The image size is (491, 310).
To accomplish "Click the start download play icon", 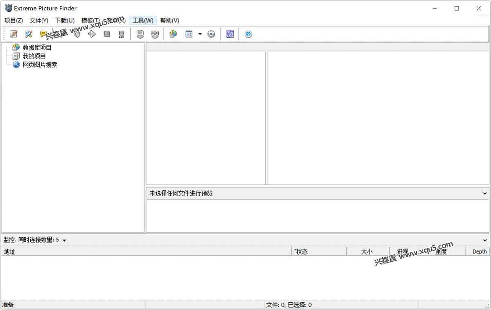I will [92, 34].
